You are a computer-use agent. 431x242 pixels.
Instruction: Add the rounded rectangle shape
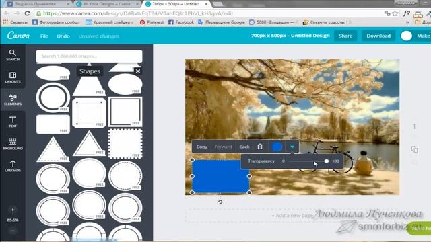click(x=53, y=124)
